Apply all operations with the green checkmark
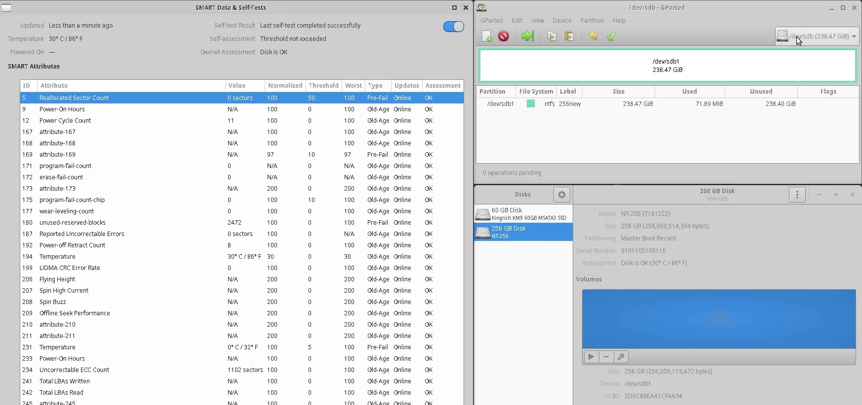The height and width of the screenshot is (405, 862). (x=611, y=36)
